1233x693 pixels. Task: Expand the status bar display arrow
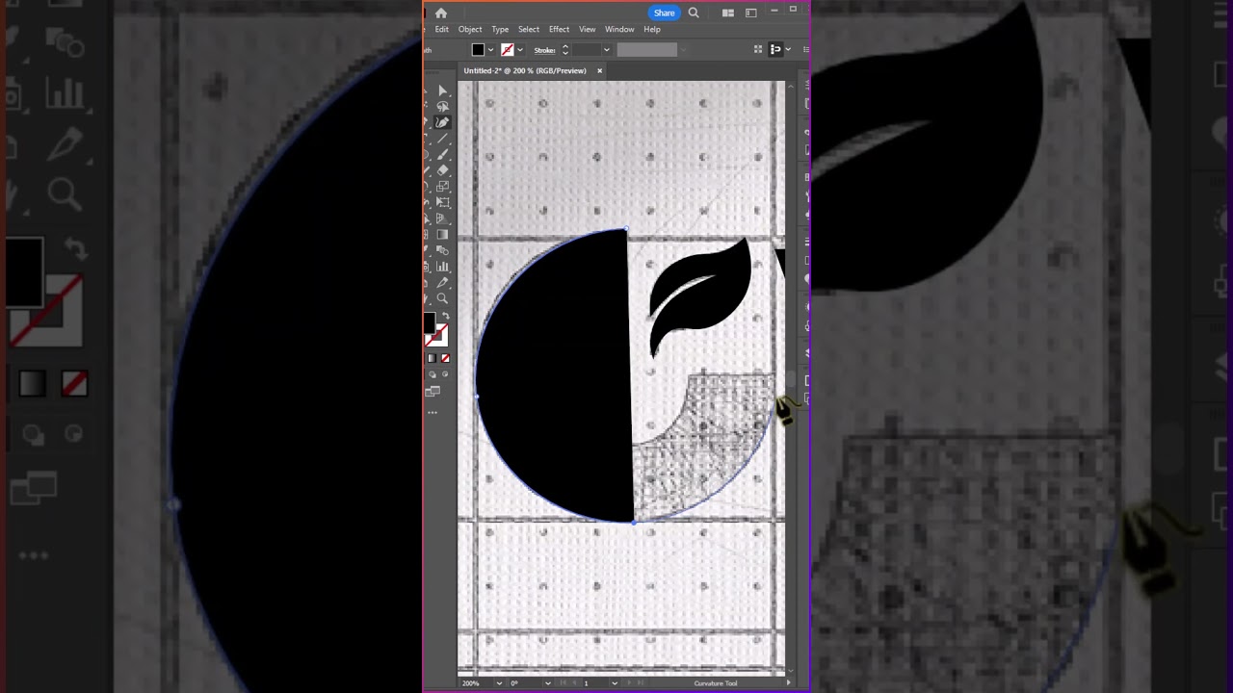(788, 683)
